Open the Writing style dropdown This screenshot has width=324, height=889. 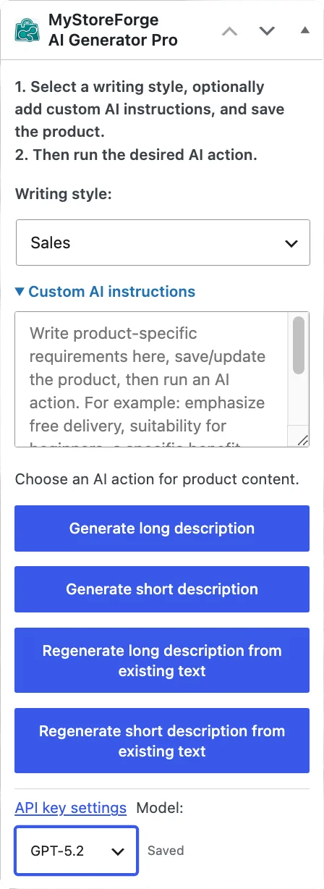163,243
